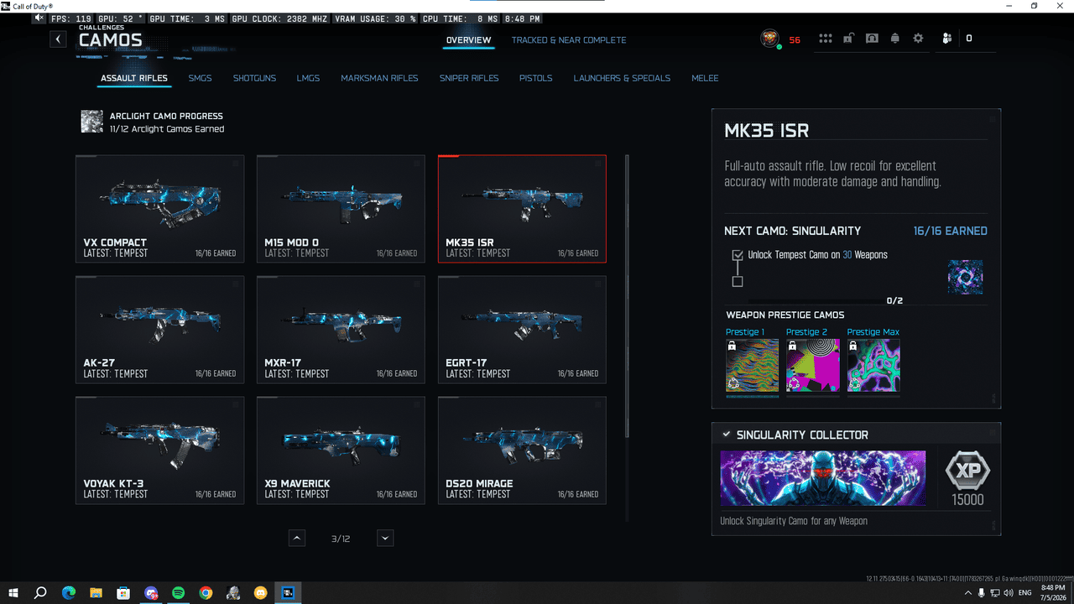This screenshot has height=604, width=1074.
Task: Click the empty second challenge checkbox
Action: 738,282
